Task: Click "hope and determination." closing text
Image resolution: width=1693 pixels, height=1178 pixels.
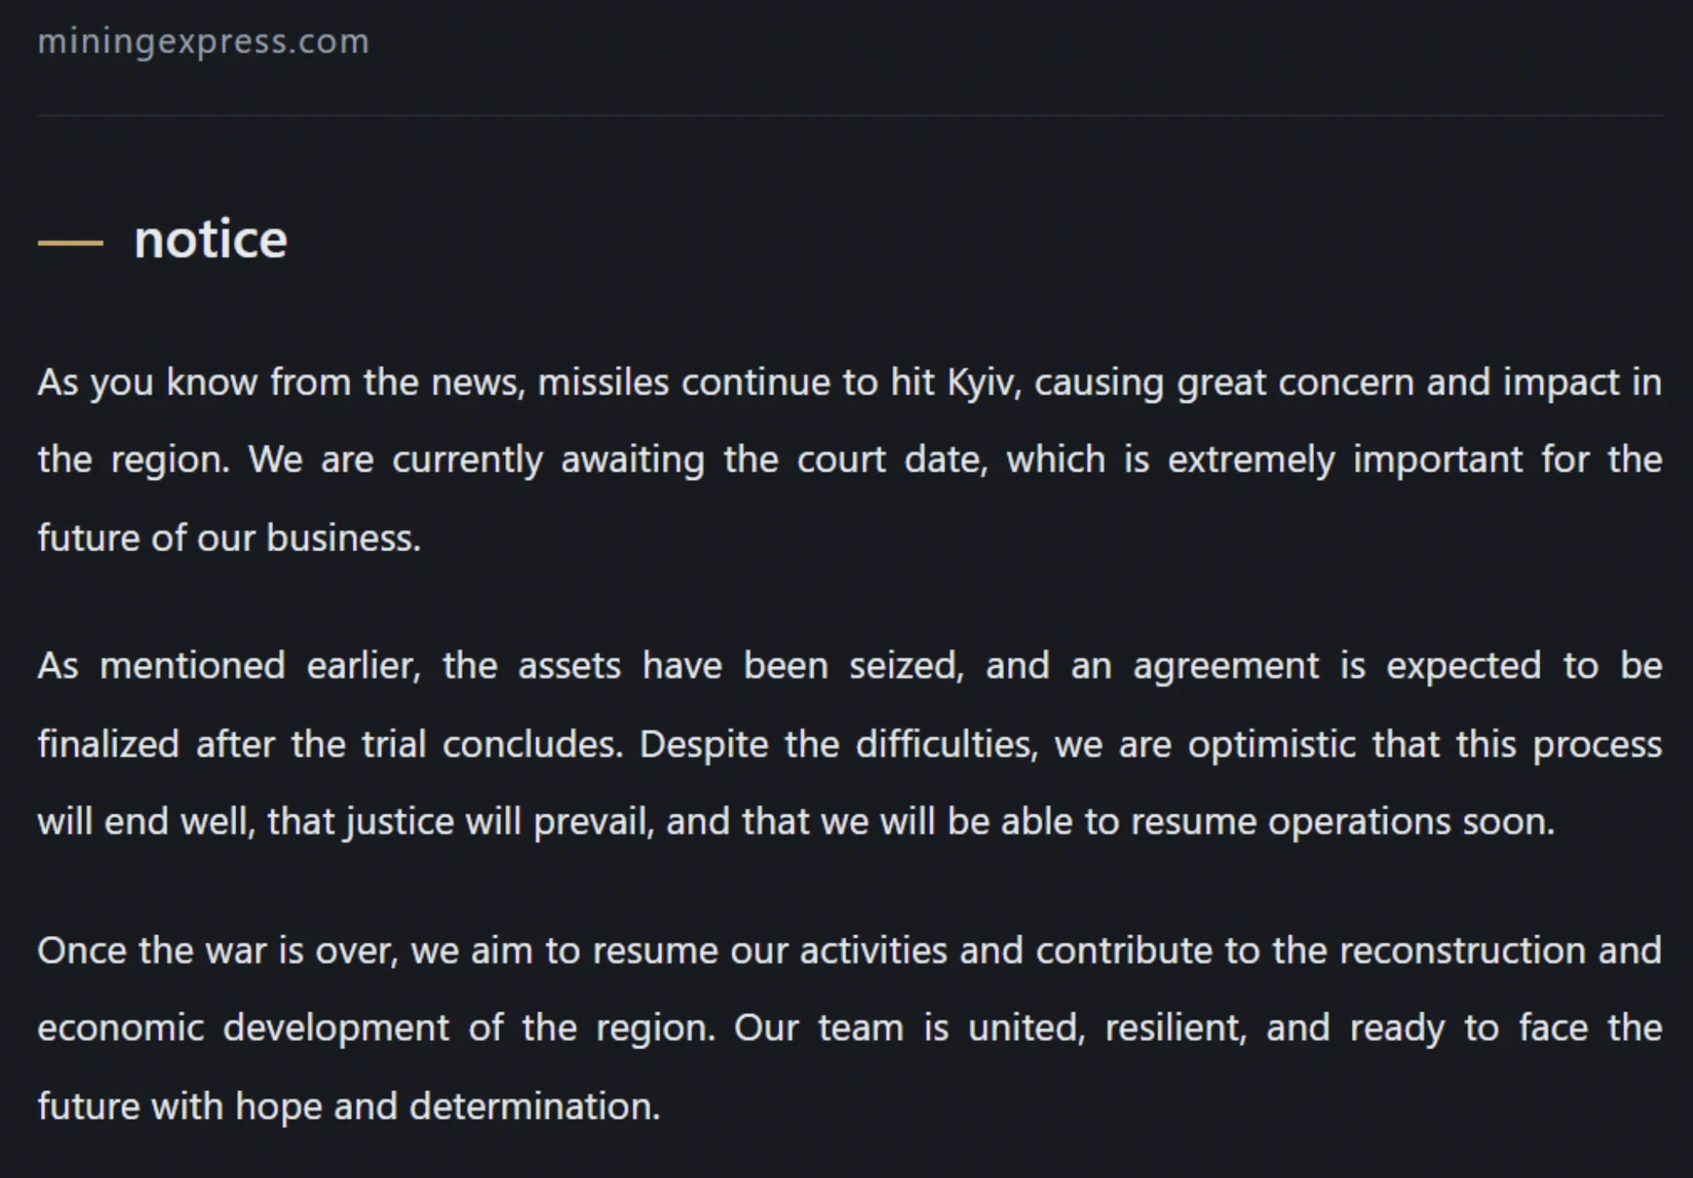Action: coord(448,1107)
